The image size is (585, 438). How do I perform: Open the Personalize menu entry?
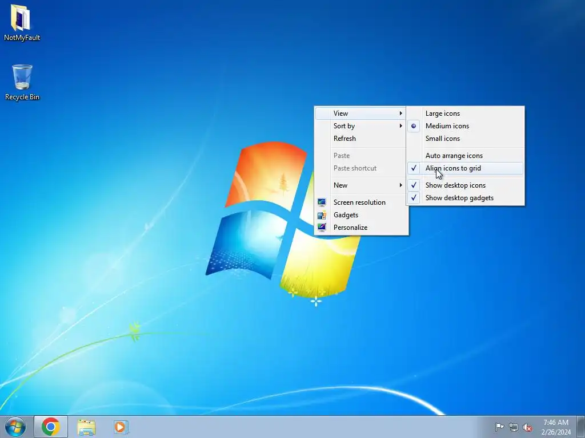click(x=360, y=227)
